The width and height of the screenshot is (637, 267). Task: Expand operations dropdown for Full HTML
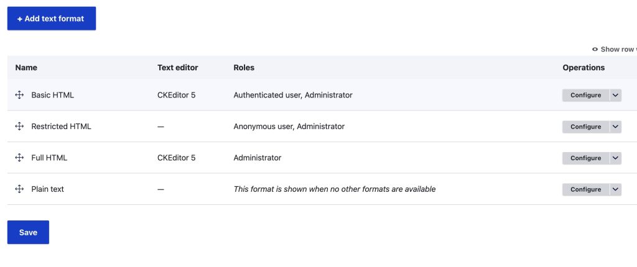[x=615, y=158]
